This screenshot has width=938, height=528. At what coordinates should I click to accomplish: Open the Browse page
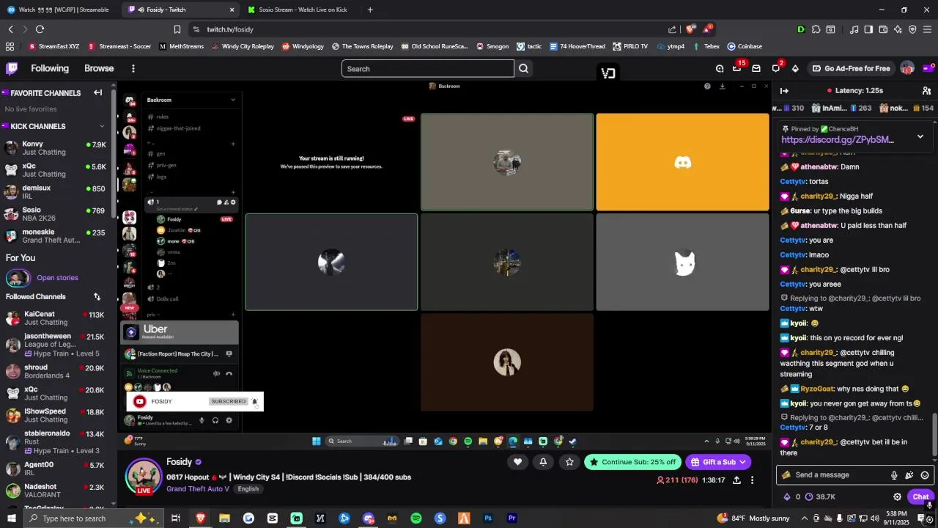click(99, 68)
